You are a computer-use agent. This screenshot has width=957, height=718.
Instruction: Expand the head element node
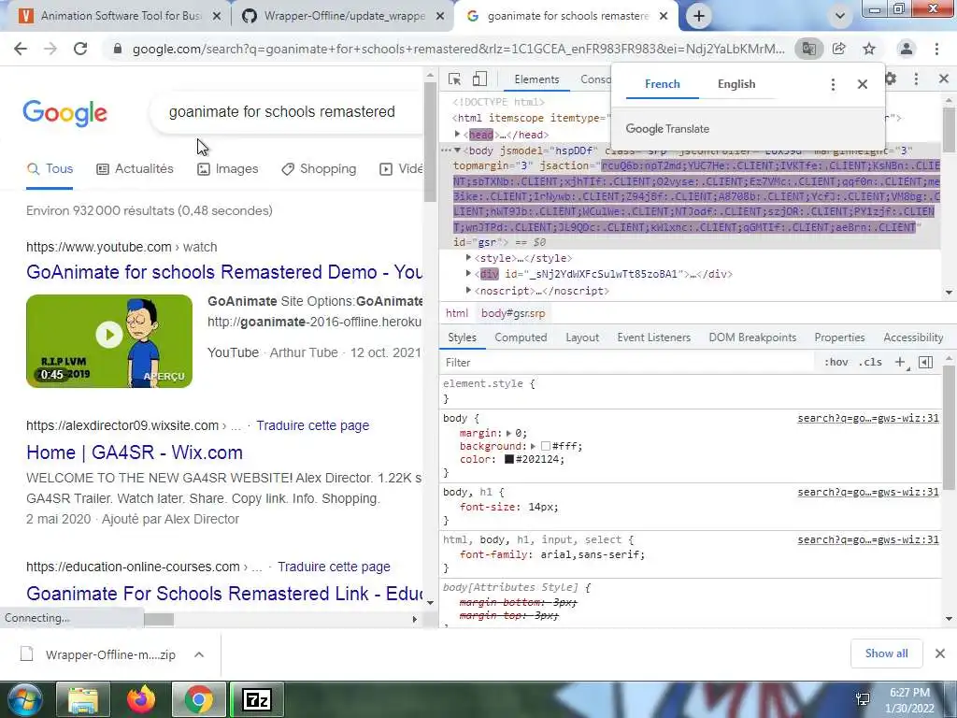(x=456, y=135)
